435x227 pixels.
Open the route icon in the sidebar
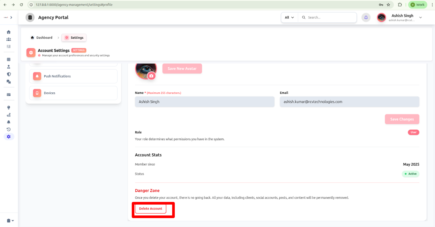9,115
